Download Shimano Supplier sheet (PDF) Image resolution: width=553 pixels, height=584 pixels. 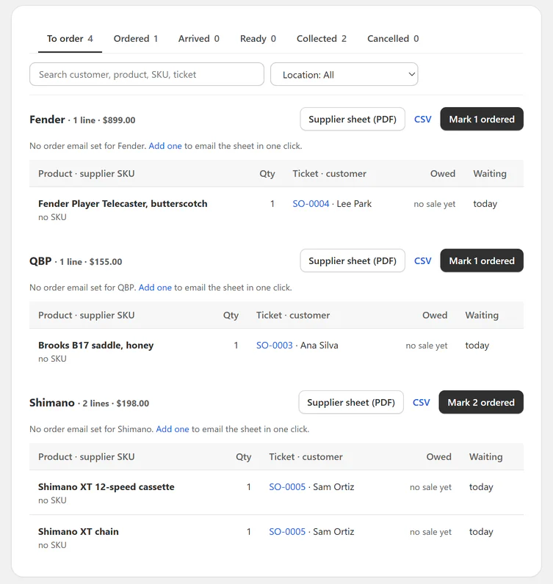pyautogui.click(x=351, y=402)
